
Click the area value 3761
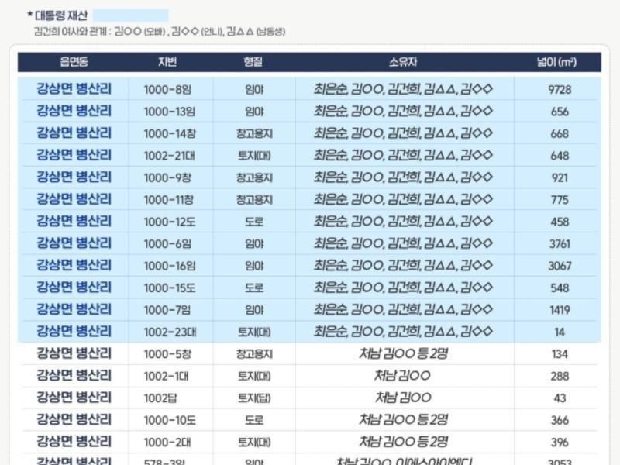559,243
